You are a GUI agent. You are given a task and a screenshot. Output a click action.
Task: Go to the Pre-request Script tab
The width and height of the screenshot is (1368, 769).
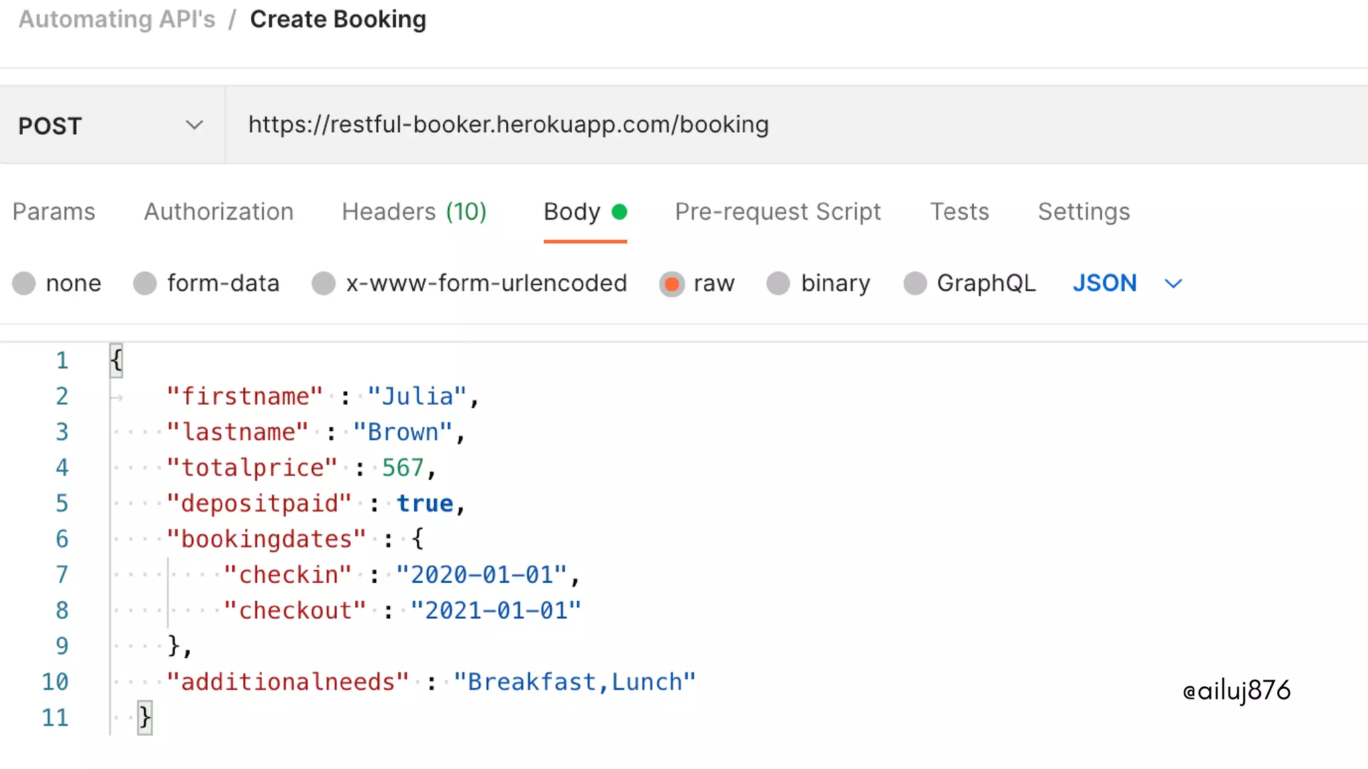coord(778,212)
